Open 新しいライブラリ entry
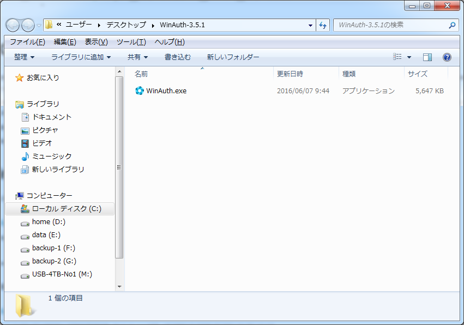This screenshot has height=325, width=464. pos(58,169)
